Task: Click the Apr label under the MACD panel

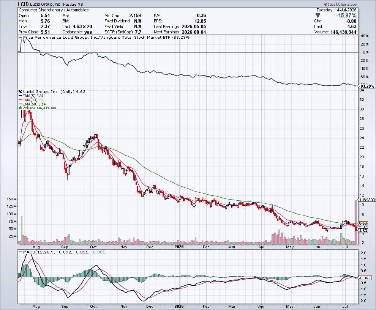Action: click(261, 307)
